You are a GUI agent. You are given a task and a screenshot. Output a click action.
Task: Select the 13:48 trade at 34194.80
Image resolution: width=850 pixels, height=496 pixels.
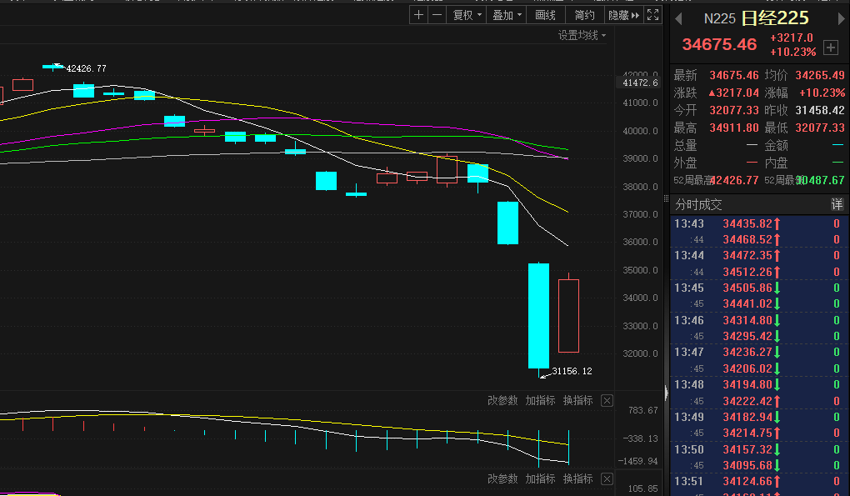point(758,384)
